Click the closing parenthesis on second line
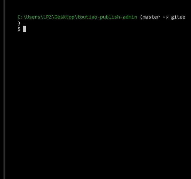Screen dimensions: 191x179 click(x=19, y=23)
